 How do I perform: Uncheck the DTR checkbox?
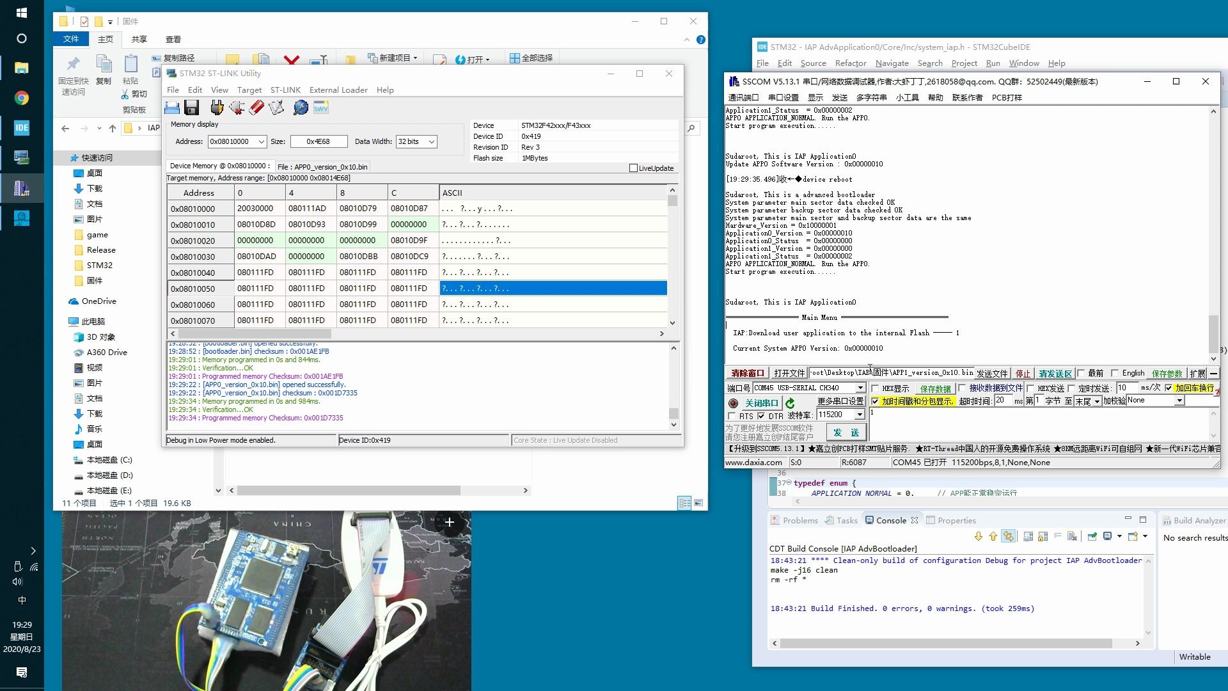pyautogui.click(x=761, y=416)
